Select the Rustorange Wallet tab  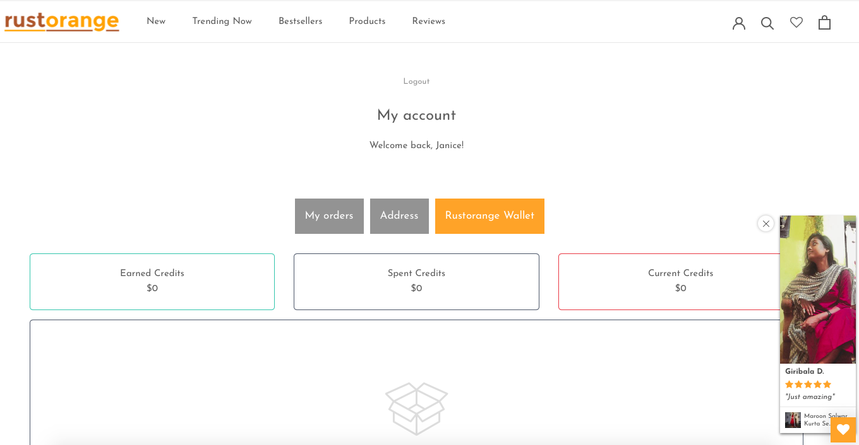pyautogui.click(x=490, y=216)
